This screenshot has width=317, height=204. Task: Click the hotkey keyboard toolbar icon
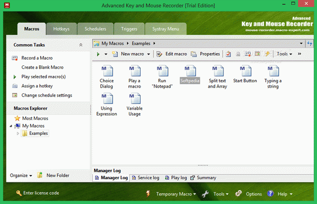[x=248, y=54]
